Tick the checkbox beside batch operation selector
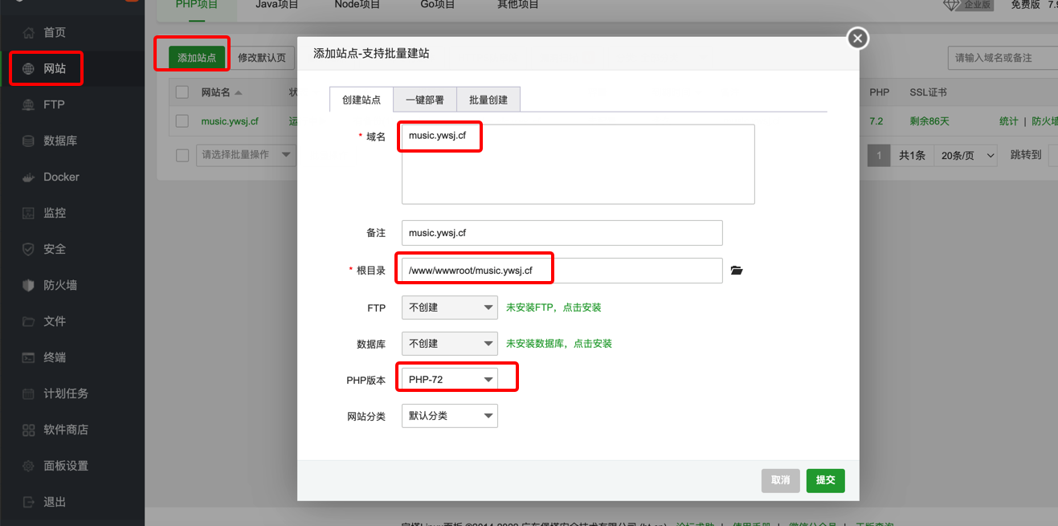The width and height of the screenshot is (1058, 526). [x=182, y=155]
